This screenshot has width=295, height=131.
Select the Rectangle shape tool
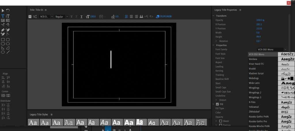[x=3, y=39]
